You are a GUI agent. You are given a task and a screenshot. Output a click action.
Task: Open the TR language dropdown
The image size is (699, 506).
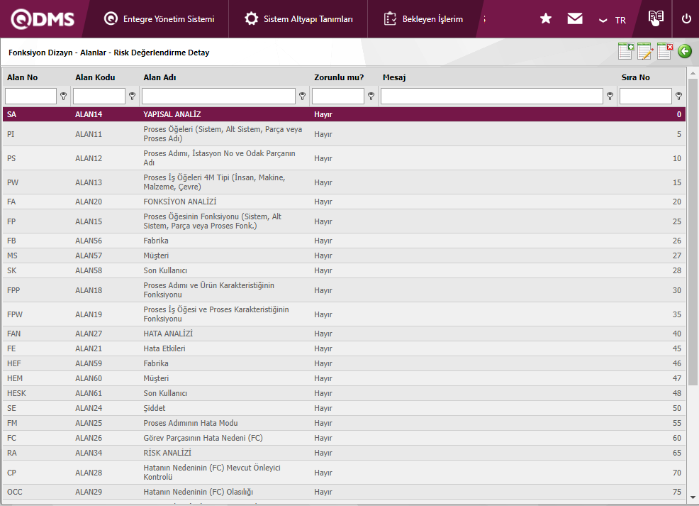pos(613,20)
